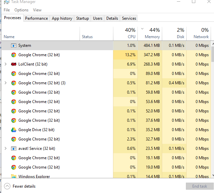Screen dimensions: 214x193
Task: Click Chrome icon in the 19.1 MB row
Action: [14, 158]
